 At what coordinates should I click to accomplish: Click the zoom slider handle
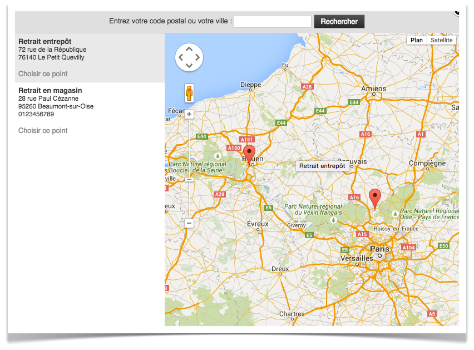click(x=189, y=180)
